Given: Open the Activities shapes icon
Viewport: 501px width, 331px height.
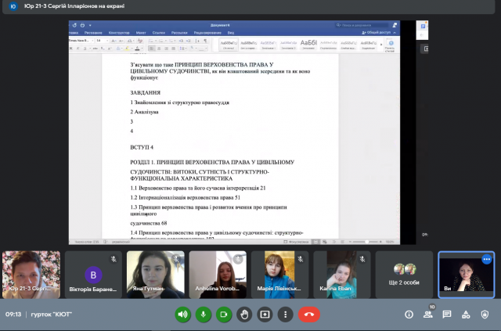Looking at the screenshot, I should tap(466, 315).
